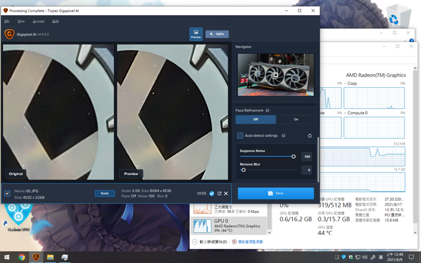Click the Task Manager taskbar icon
This screenshot has width=421, height=263.
64,257
